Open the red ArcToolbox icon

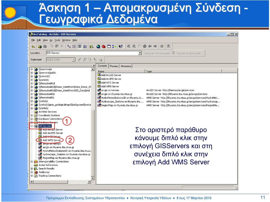[103, 46]
